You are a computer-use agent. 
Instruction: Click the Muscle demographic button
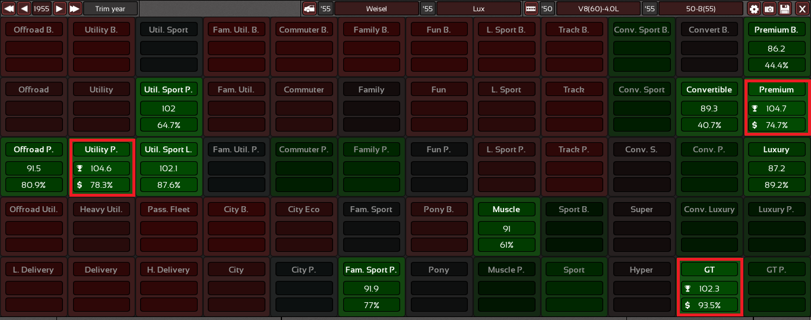point(506,209)
